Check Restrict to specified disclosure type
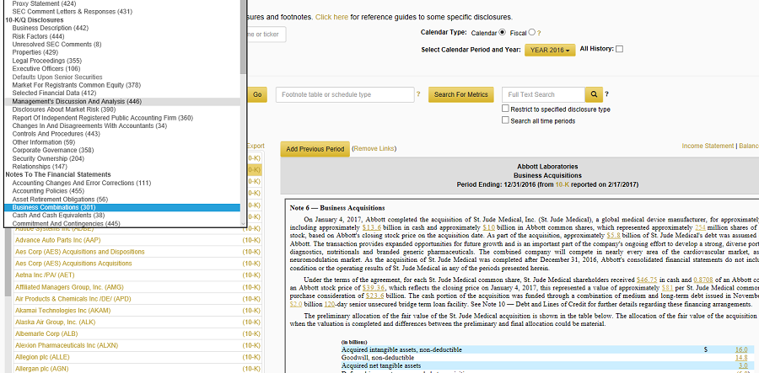Viewport: 759px width, 373px height. (505, 109)
